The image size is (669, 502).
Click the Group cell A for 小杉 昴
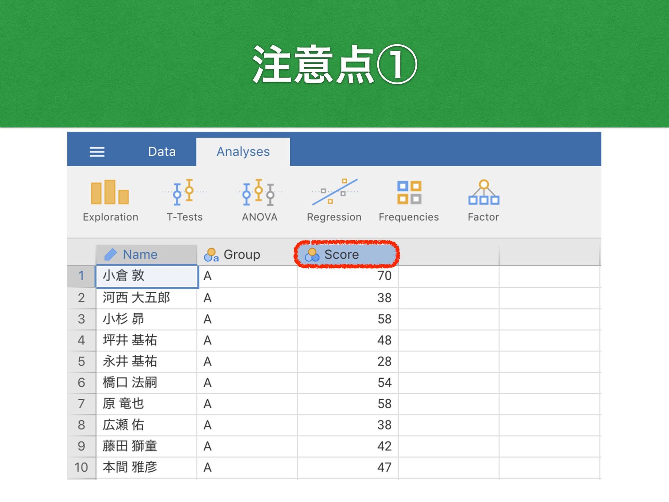click(247, 319)
